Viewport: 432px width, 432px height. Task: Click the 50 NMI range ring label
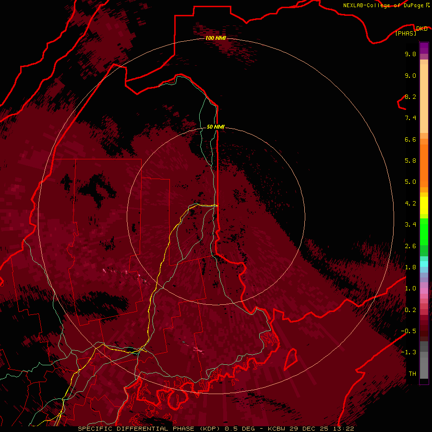(216, 127)
